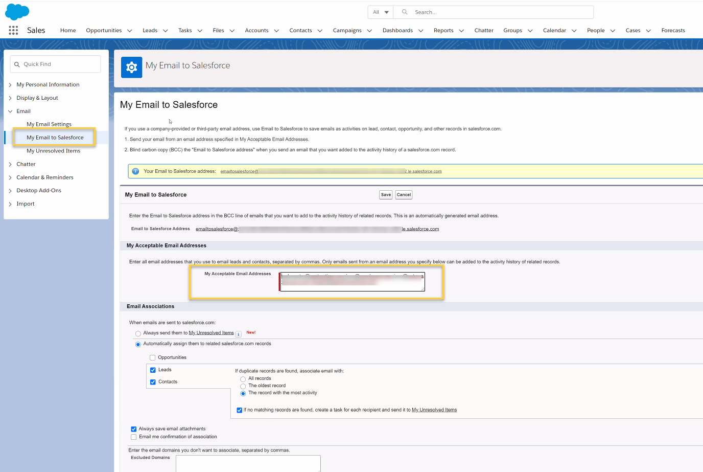Select My Email to Salesforce sidebar item
This screenshot has height=472, width=703.
55,138
